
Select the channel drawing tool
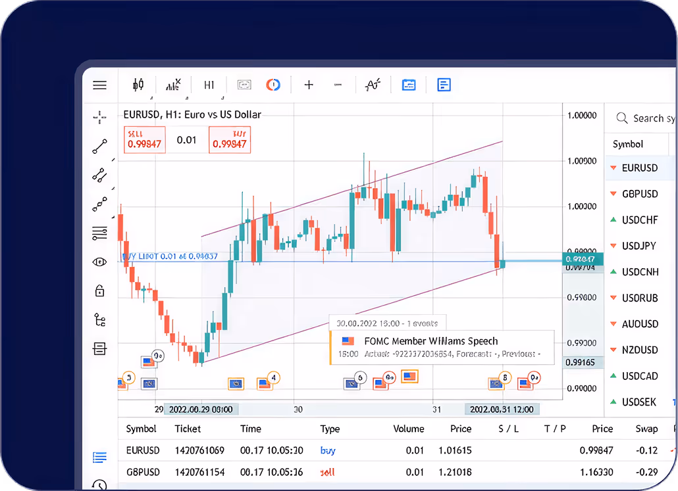click(x=99, y=175)
